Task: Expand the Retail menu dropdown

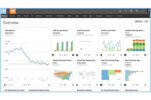Action: coord(73,16)
